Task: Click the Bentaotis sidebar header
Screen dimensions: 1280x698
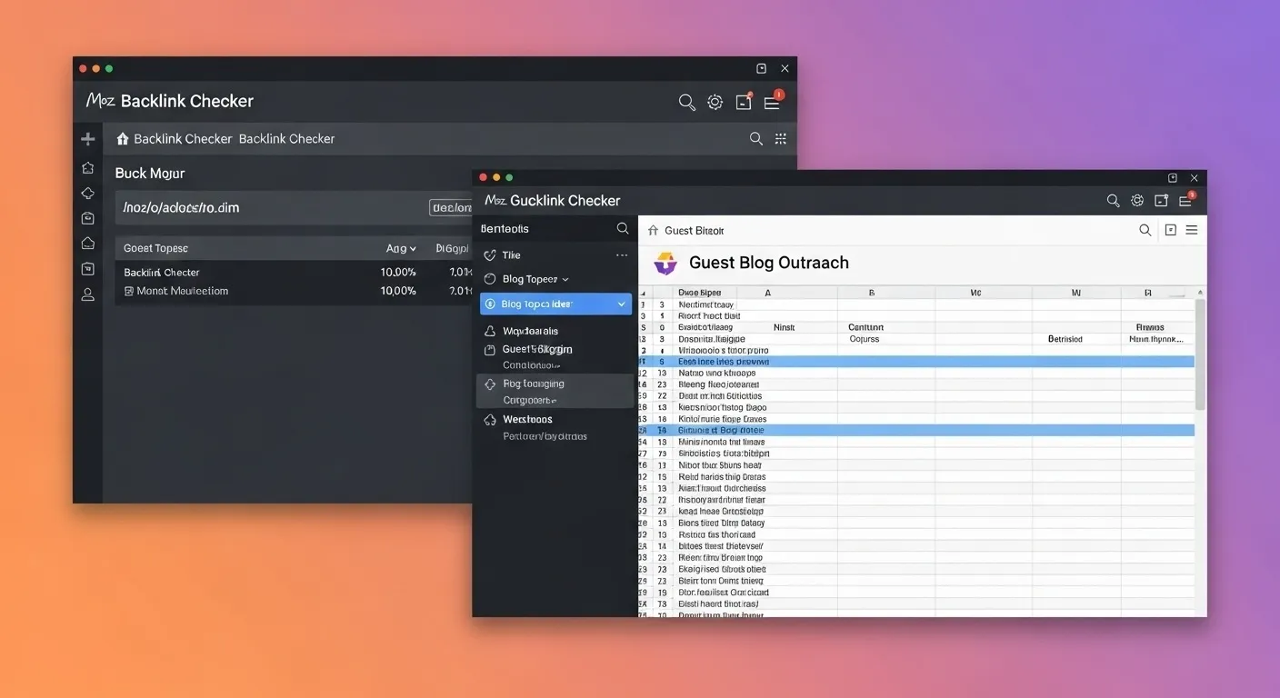Action: click(x=505, y=229)
